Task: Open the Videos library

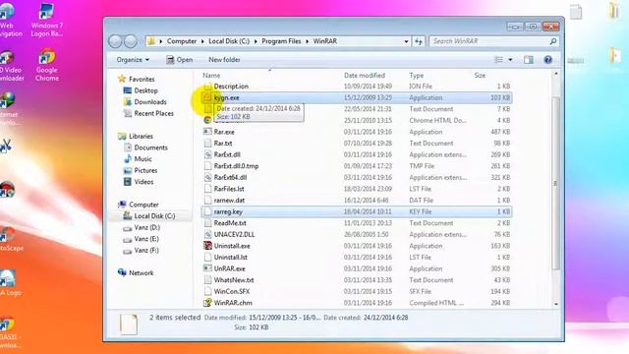Action: pyautogui.click(x=139, y=182)
